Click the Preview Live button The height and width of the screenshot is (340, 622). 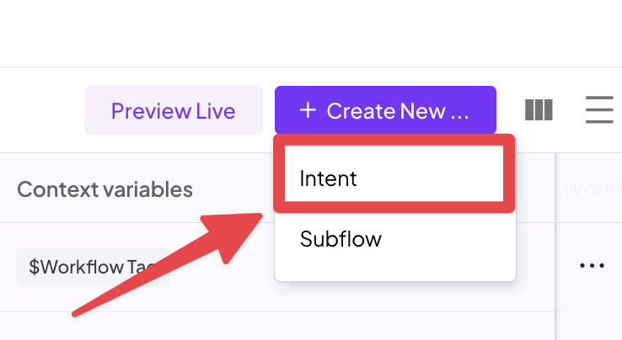[x=174, y=110]
